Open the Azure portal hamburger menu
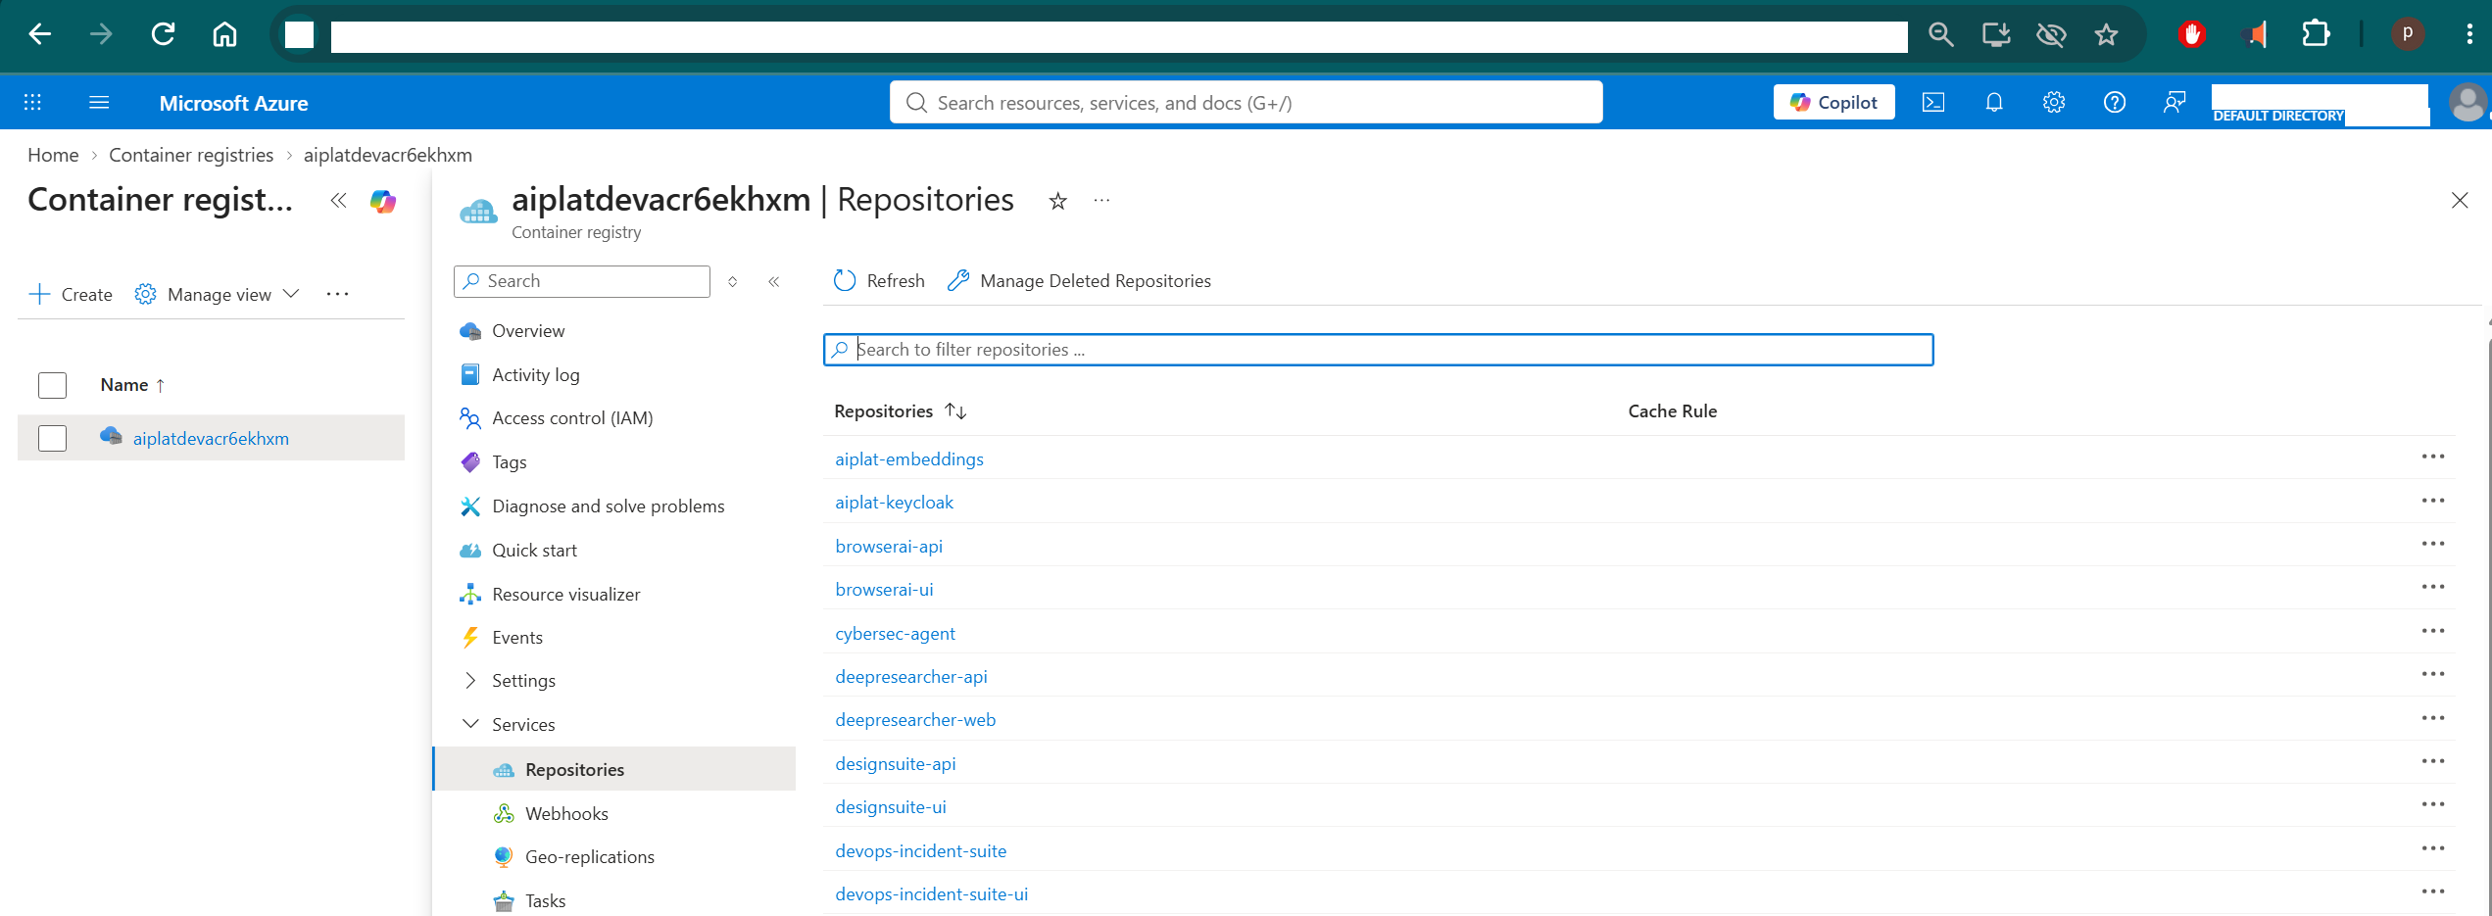 point(99,102)
